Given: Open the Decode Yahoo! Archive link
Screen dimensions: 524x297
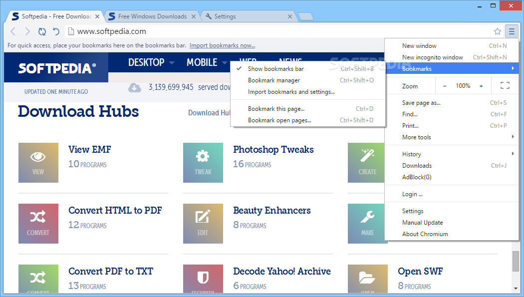Looking at the screenshot, I should point(282,271).
